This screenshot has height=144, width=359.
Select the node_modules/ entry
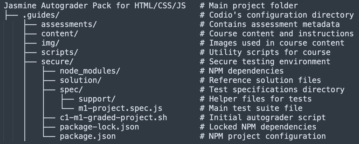pyautogui.click(x=90, y=71)
